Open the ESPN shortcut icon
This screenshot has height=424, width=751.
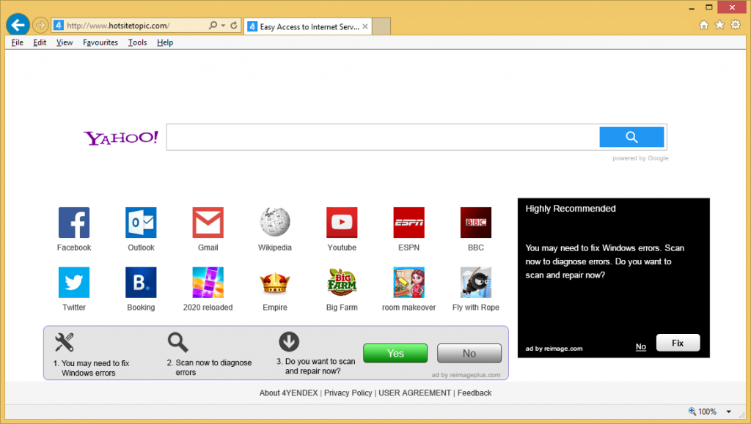(x=409, y=223)
